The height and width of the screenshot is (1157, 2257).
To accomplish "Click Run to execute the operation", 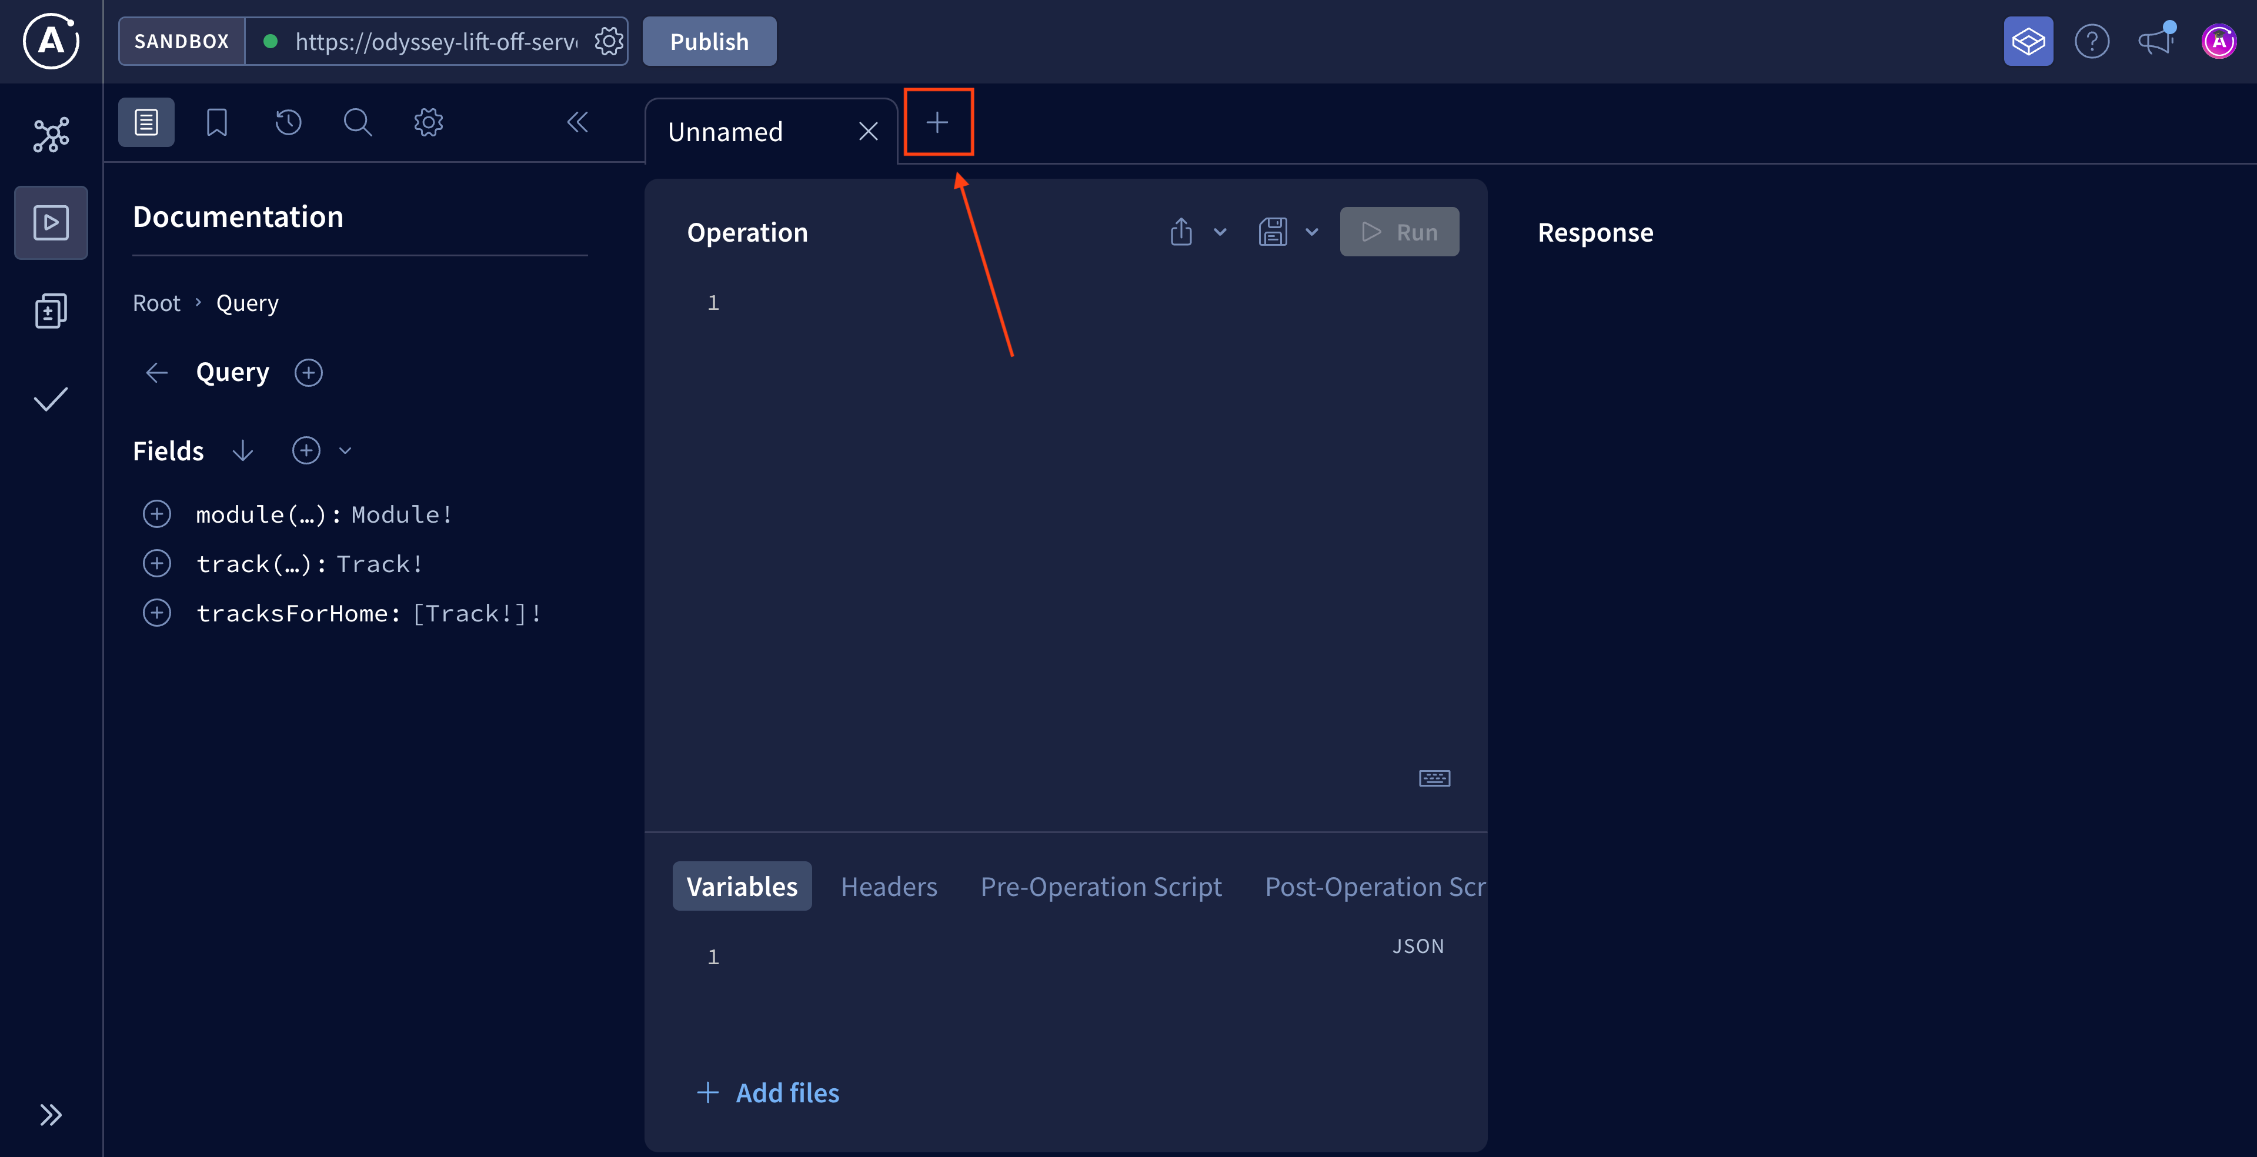I will tap(1398, 230).
